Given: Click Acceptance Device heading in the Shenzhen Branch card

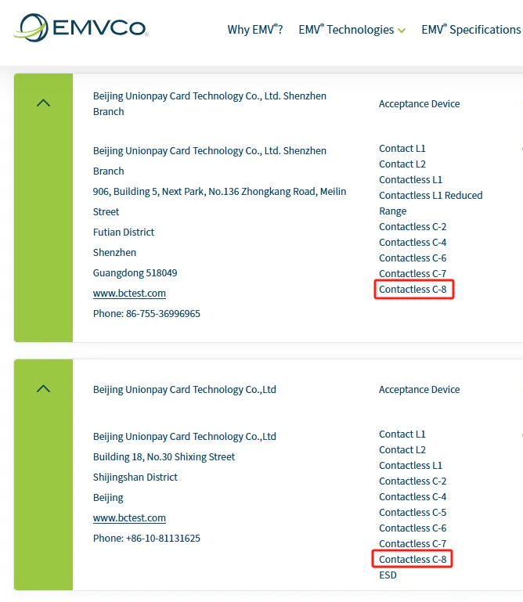Looking at the screenshot, I should pyautogui.click(x=419, y=104).
